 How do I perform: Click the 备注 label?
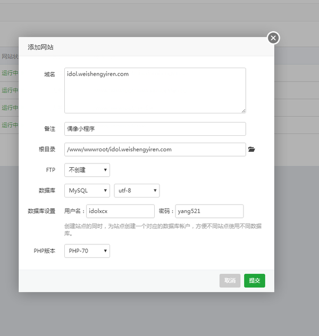click(49, 129)
